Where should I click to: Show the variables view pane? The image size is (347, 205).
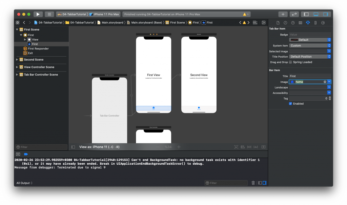[260, 183]
